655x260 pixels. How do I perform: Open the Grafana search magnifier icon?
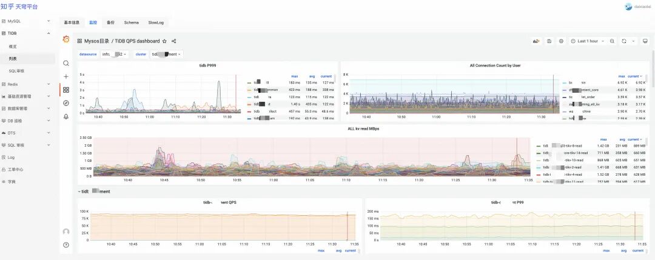tap(66, 64)
